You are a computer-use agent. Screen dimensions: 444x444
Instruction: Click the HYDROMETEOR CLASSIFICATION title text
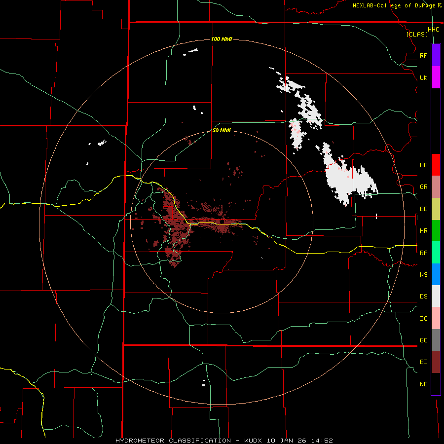(173, 441)
